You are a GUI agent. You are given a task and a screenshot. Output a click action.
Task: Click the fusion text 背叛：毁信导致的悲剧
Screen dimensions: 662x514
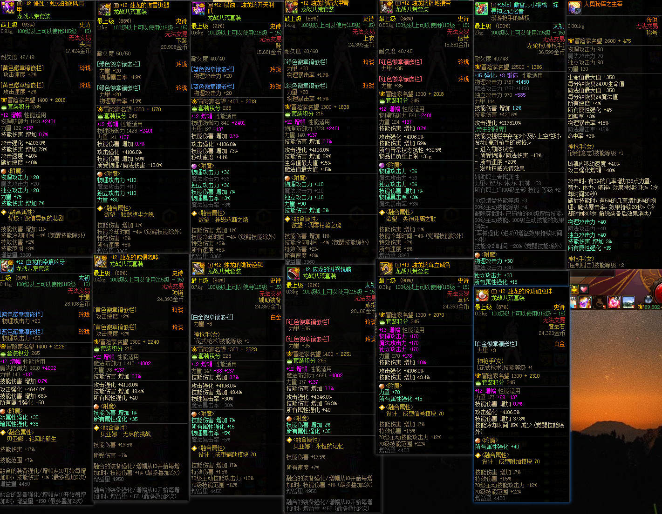point(36,218)
